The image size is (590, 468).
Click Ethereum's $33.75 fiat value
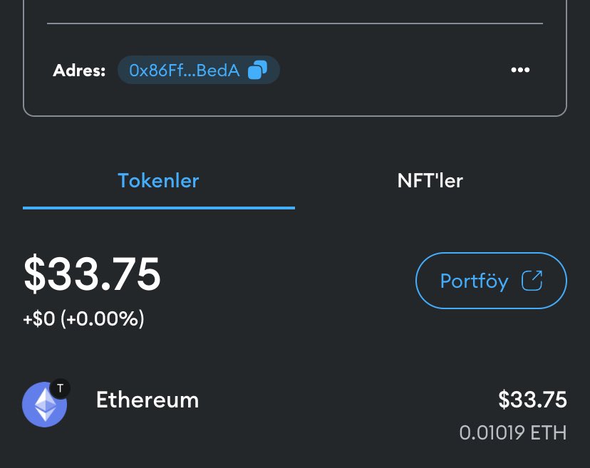(532, 400)
